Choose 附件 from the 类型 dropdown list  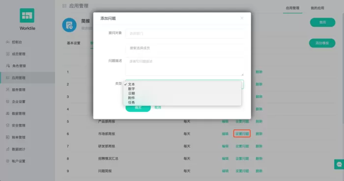pyautogui.click(x=182, y=98)
